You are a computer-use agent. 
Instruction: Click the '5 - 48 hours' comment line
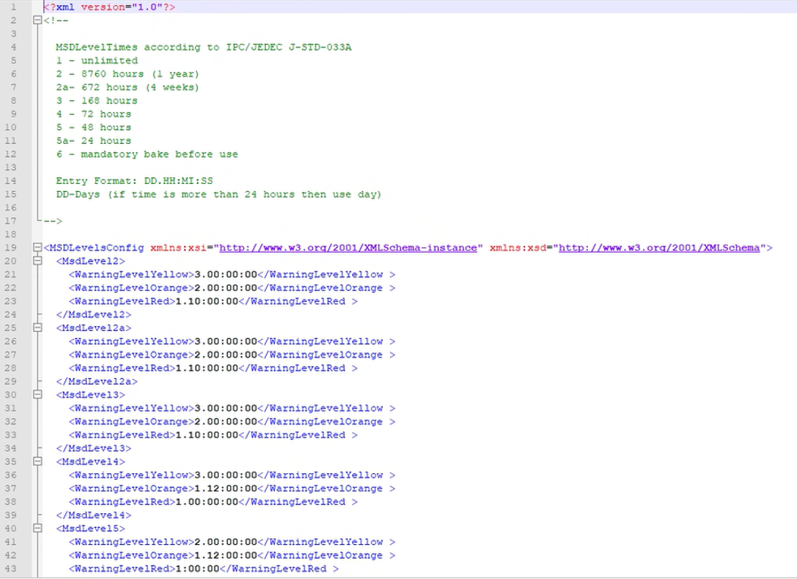pyautogui.click(x=94, y=128)
